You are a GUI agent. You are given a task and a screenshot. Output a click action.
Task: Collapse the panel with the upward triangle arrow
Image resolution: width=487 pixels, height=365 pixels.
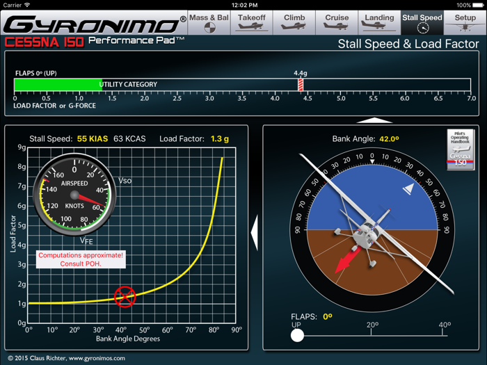[x=374, y=120]
